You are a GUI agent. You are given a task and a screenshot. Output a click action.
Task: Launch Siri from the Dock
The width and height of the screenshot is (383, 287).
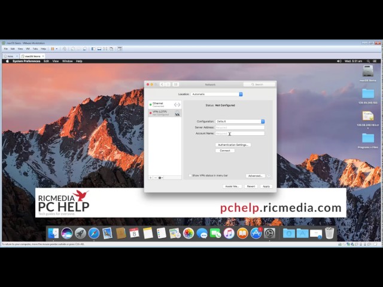point(66,233)
